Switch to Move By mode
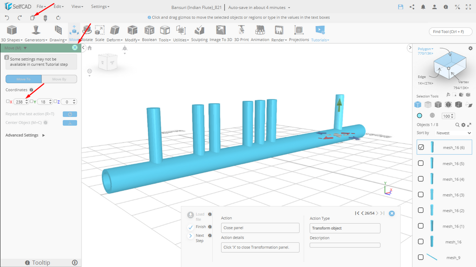The width and height of the screenshot is (476, 267). tap(59, 79)
